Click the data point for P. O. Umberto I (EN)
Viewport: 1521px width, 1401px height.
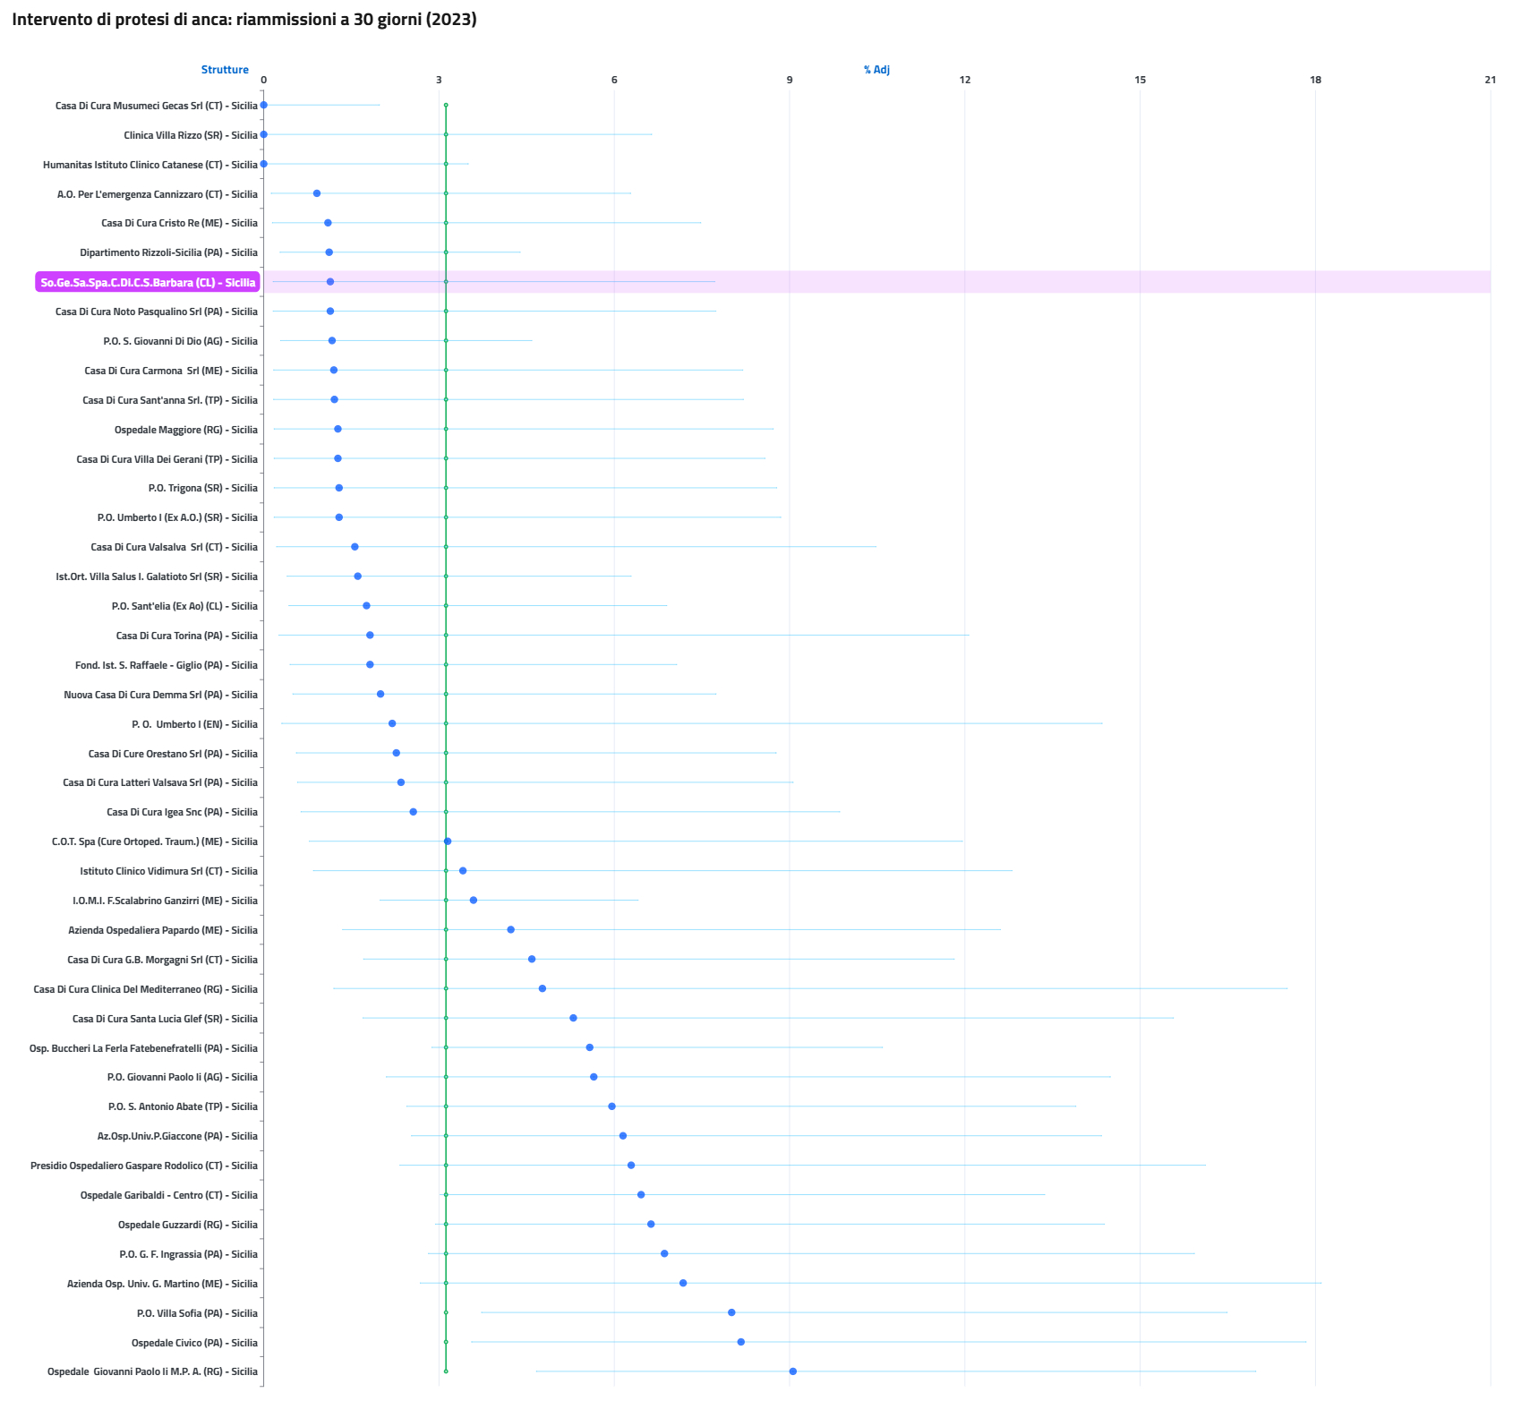click(x=392, y=723)
